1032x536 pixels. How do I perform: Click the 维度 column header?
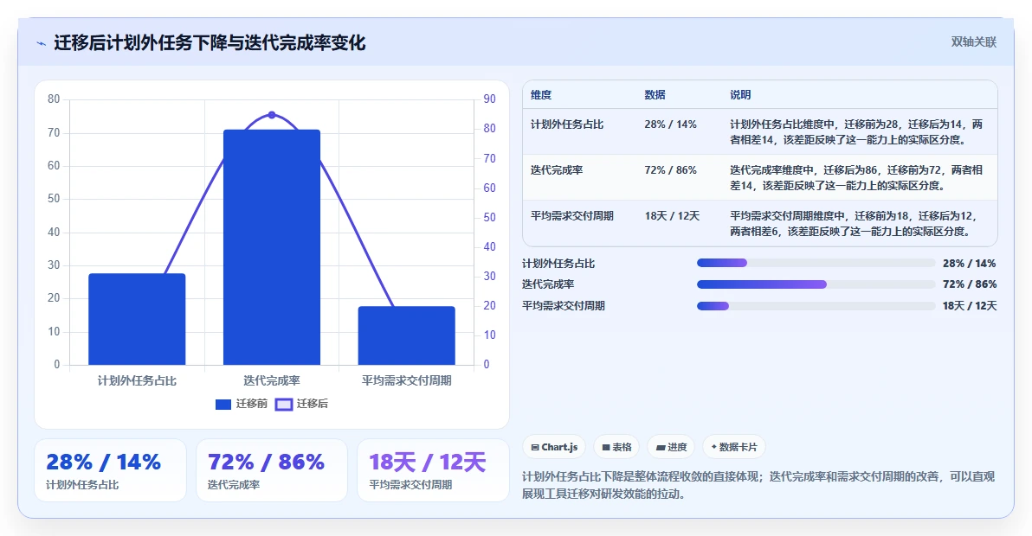pos(541,95)
